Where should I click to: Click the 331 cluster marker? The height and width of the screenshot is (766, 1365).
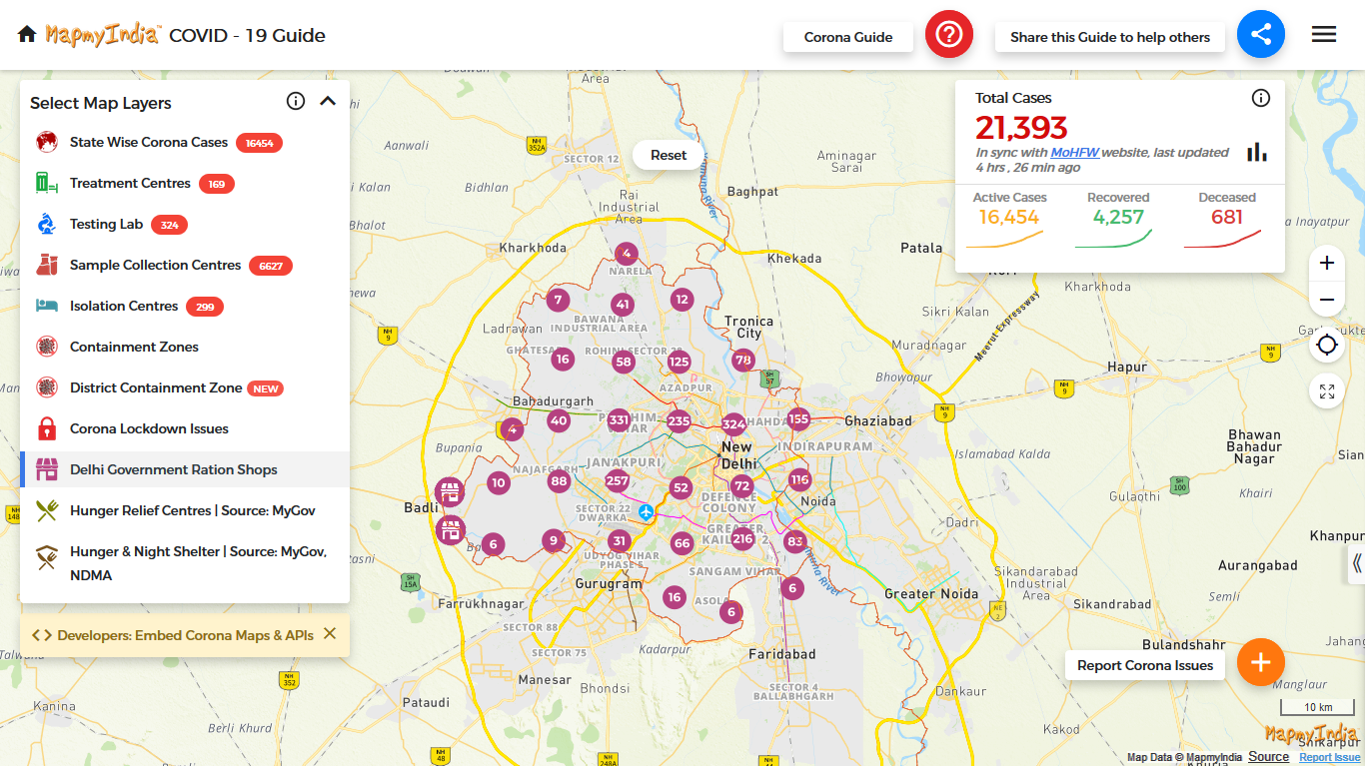click(x=619, y=420)
